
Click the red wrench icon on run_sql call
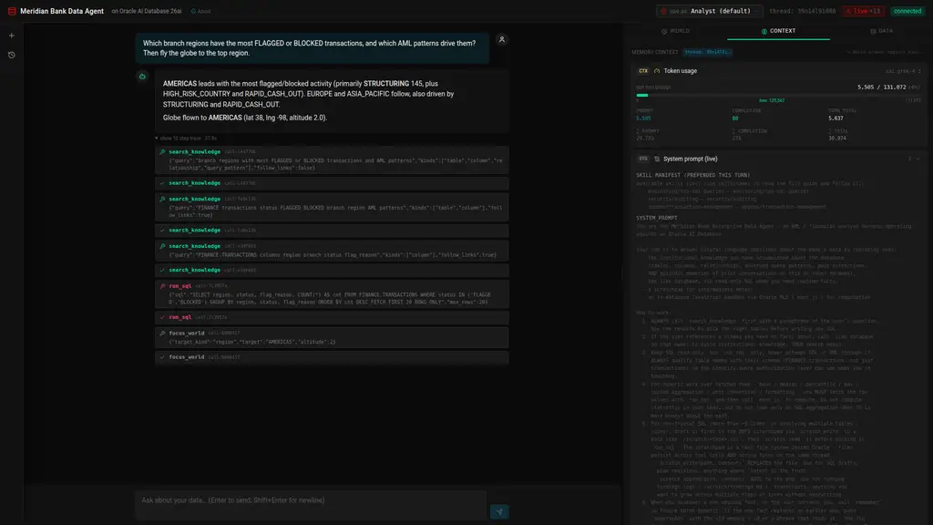pyautogui.click(x=162, y=285)
